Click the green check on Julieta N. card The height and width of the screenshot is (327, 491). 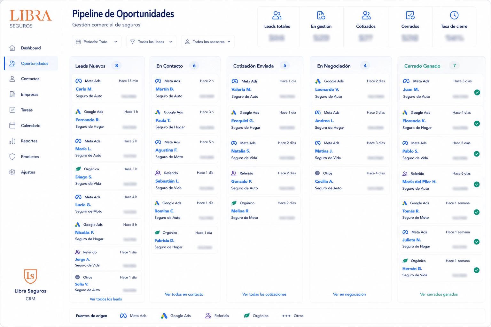pyautogui.click(x=477, y=242)
